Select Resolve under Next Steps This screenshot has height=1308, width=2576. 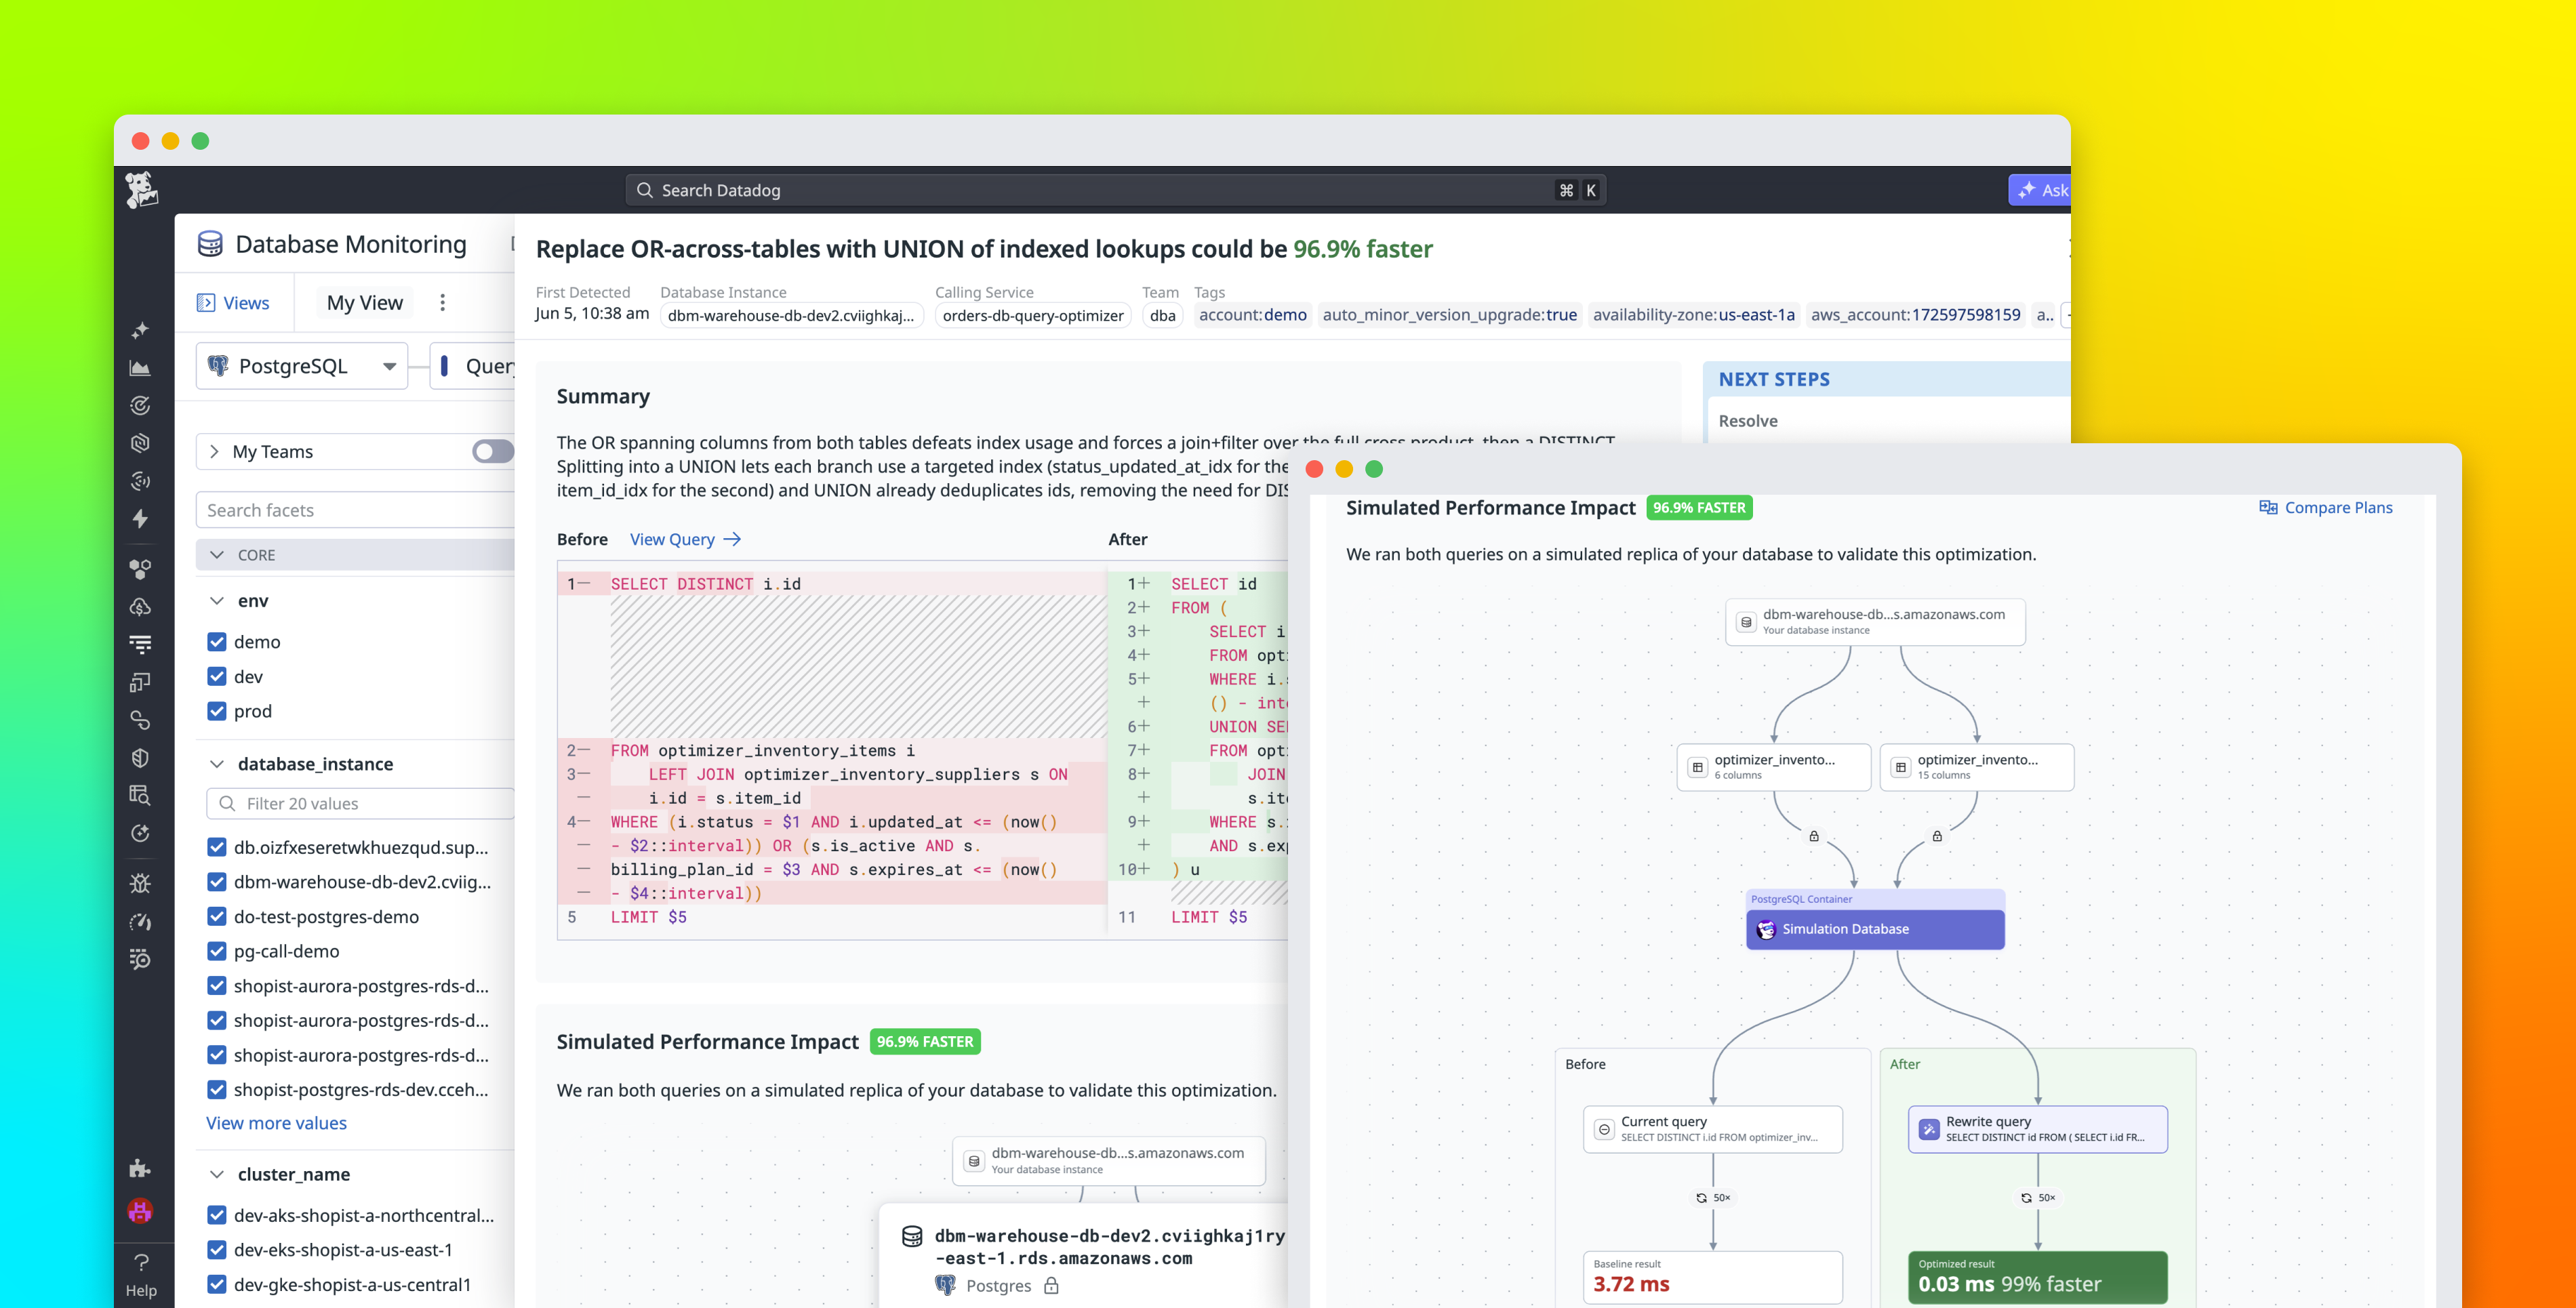1748,421
